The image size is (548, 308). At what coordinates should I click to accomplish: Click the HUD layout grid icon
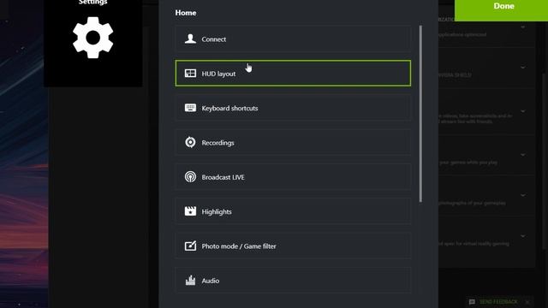[x=190, y=74]
